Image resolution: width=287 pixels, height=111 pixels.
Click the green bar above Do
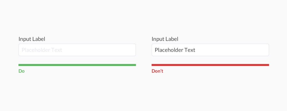coord(77,65)
